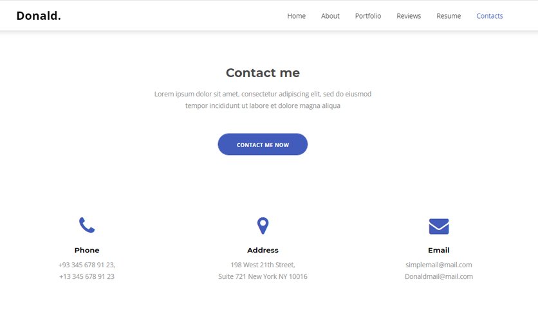Screen dimensions: 538x311
Task: Click Donaldmail@mail.com email address
Action: click(439, 276)
